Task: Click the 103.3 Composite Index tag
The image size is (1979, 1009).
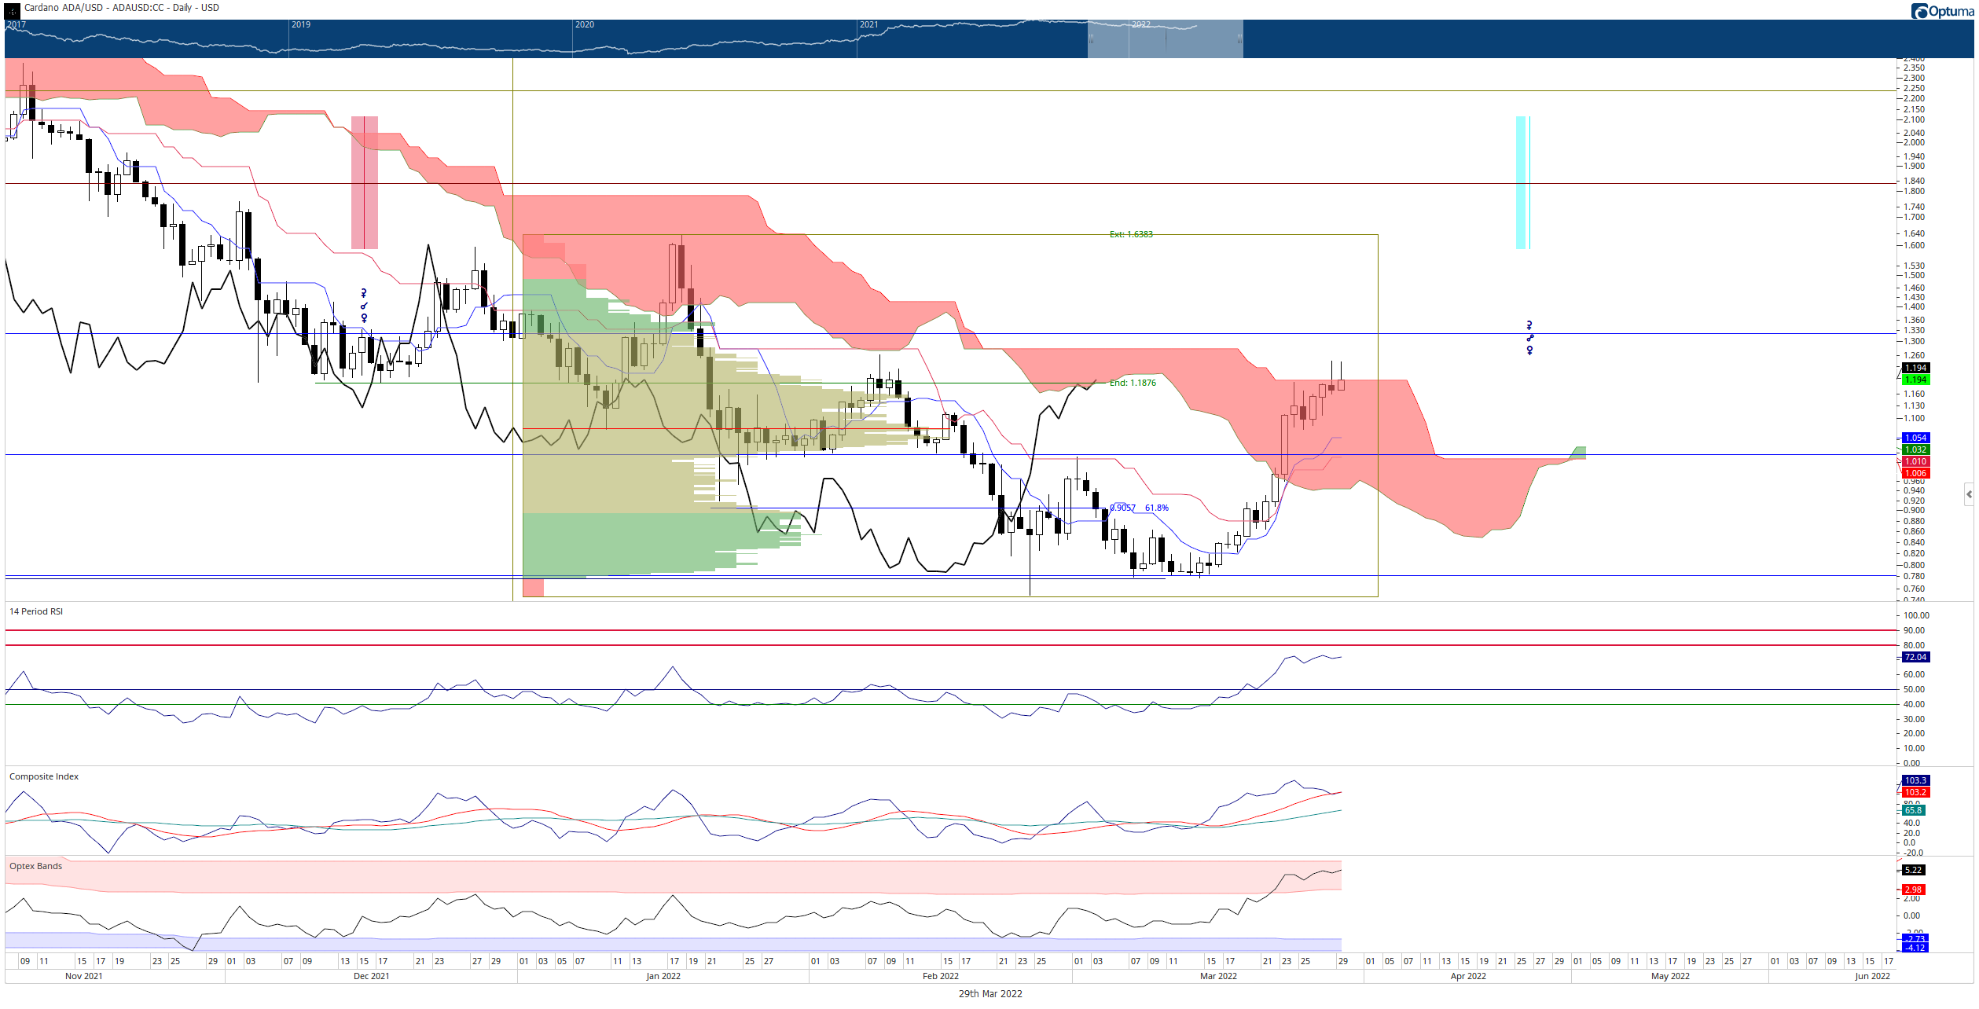Action: pyautogui.click(x=1915, y=780)
